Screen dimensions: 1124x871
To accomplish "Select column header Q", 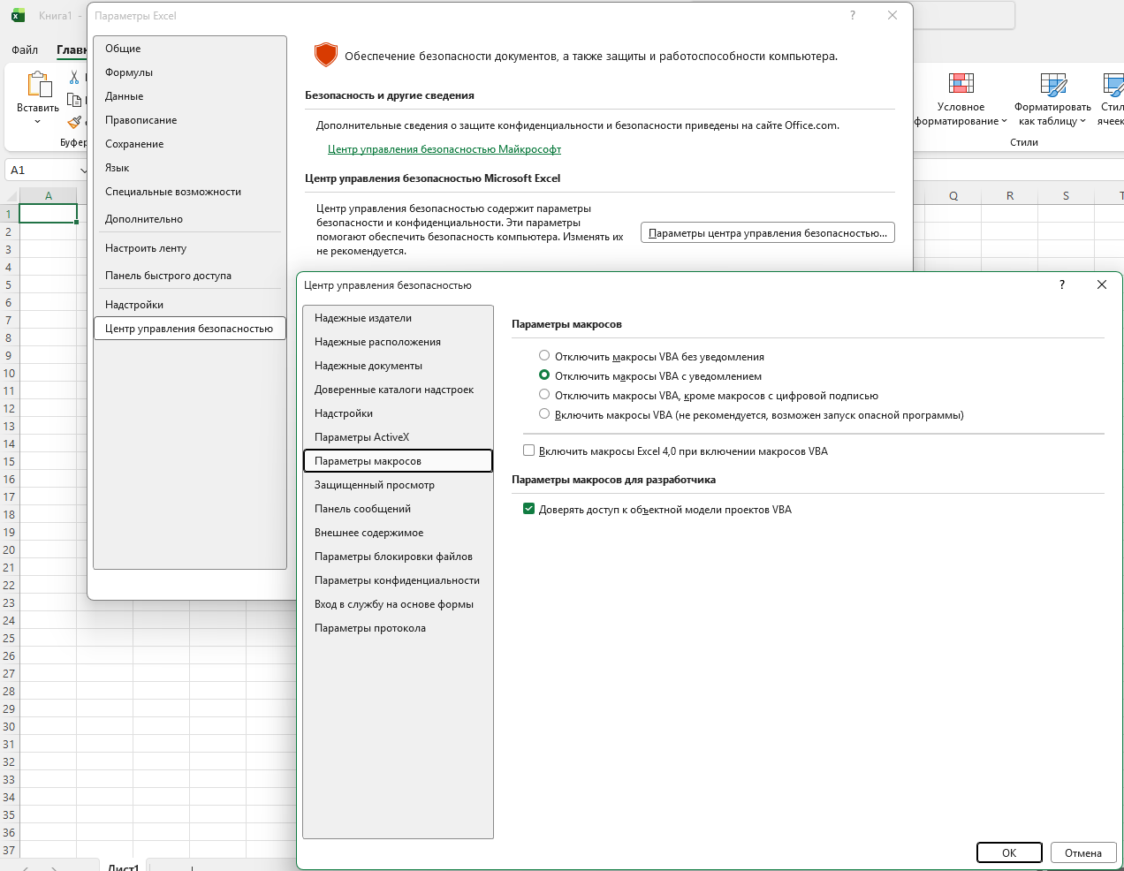I will point(953,195).
